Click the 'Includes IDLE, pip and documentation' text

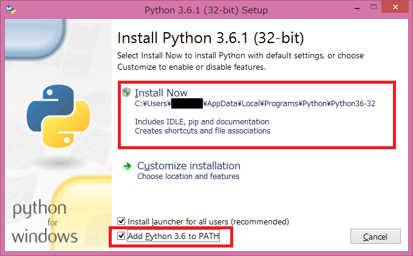point(202,122)
